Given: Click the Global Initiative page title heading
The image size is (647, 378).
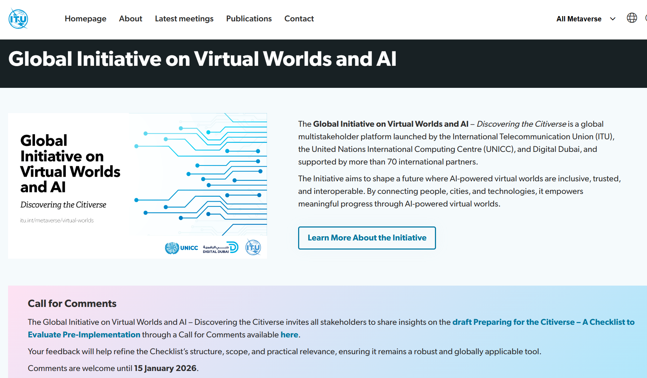Looking at the screenshot, I should (x=202, y=59).
